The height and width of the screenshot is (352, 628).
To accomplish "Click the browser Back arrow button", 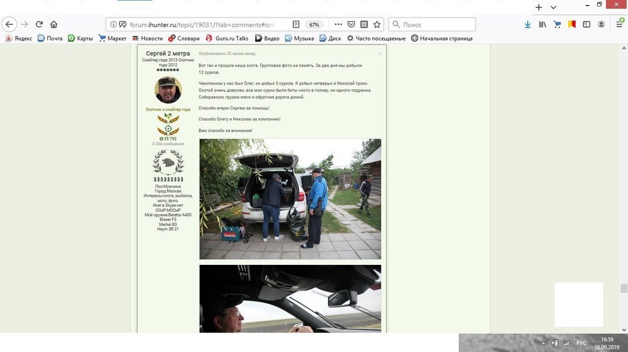I will (x=9, y=24).
